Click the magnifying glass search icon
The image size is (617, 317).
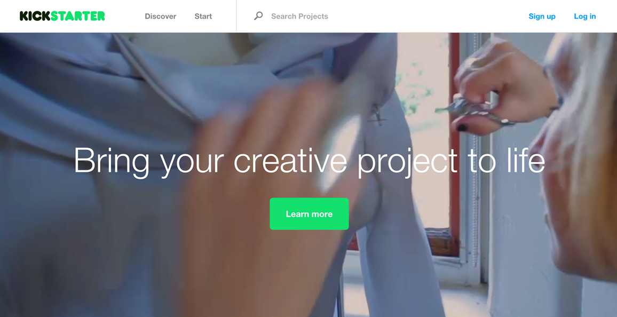click(258, 15)
